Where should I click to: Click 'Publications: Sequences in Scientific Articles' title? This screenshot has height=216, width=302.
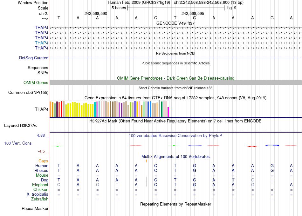click(175, 63)
